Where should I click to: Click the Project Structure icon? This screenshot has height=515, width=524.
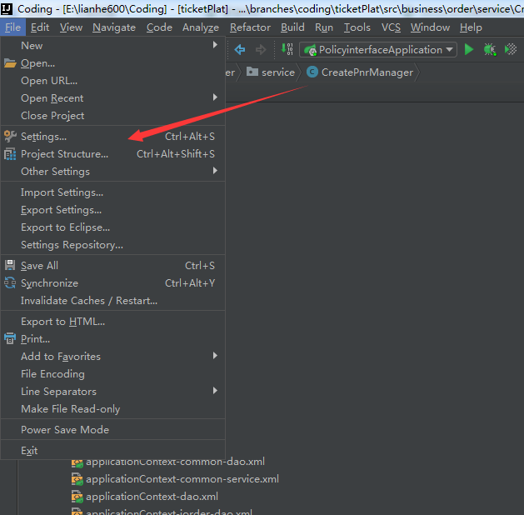(x=10, y=154)
